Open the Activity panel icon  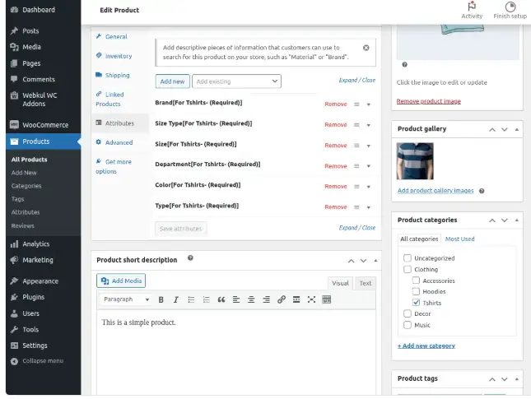(x=472, y=9)
